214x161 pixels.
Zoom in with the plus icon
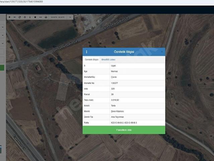(x=9, y=17)
